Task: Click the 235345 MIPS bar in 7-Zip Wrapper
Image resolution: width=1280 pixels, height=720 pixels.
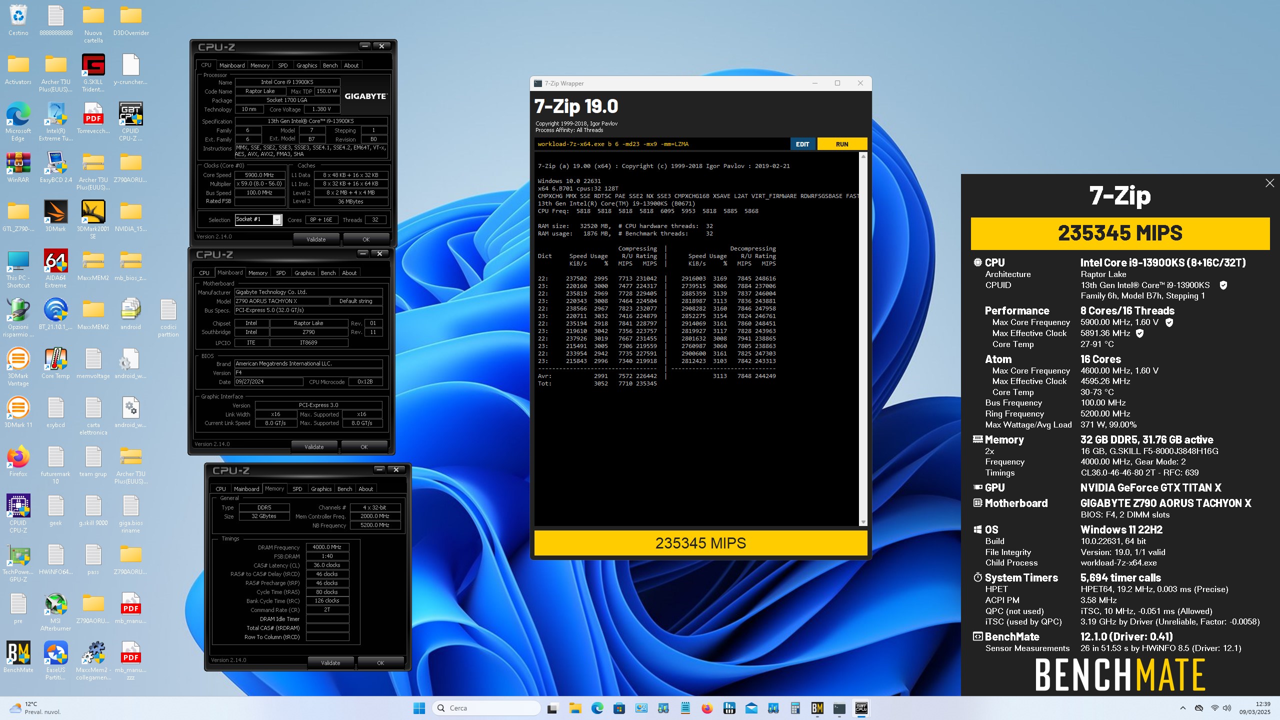Action: 700,543
